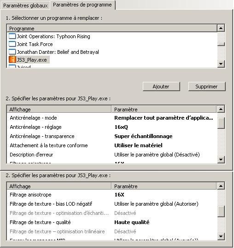Click down arrow of program list scrollbar
The image size is (234, 248).
click(221, 64)
